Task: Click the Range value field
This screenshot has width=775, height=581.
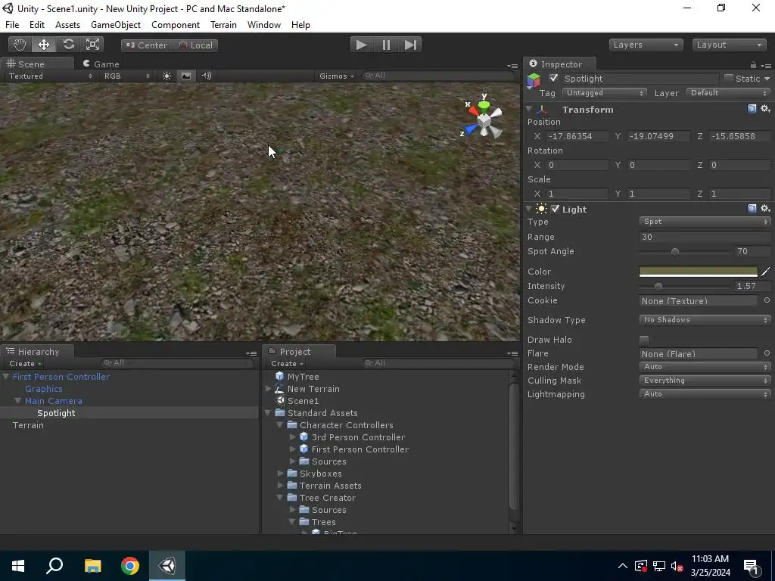Action: (705, 237)
